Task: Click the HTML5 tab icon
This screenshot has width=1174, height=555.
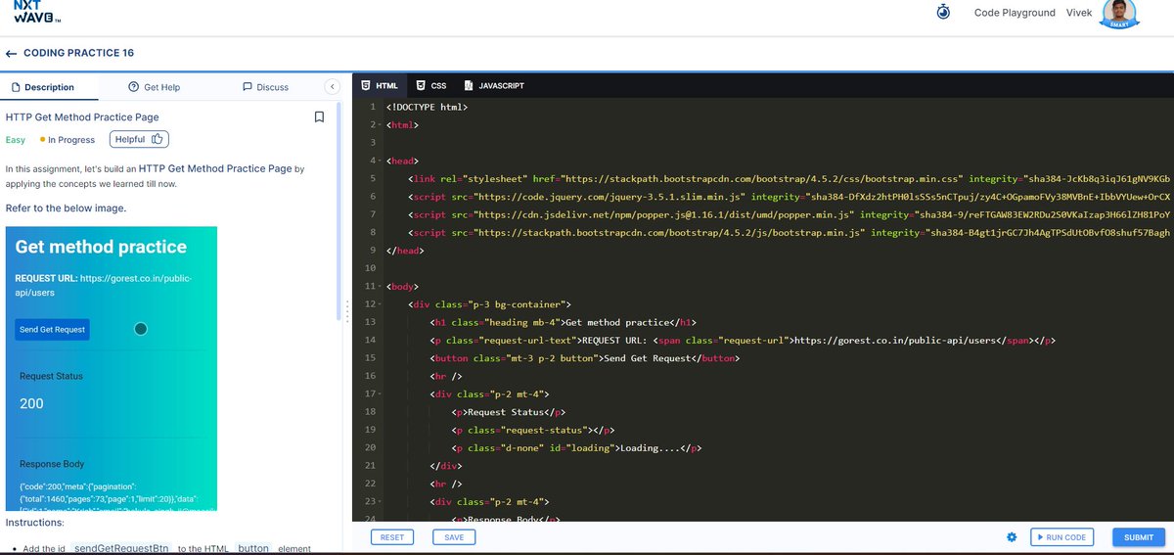Action: (366, 86)
